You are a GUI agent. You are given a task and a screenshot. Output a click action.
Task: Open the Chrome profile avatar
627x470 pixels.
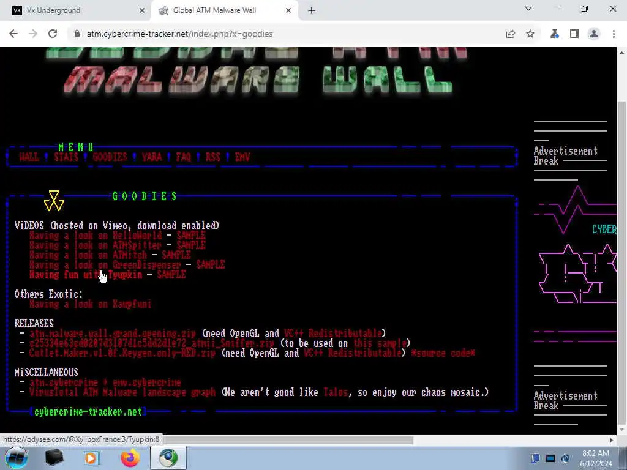(594, 34)
